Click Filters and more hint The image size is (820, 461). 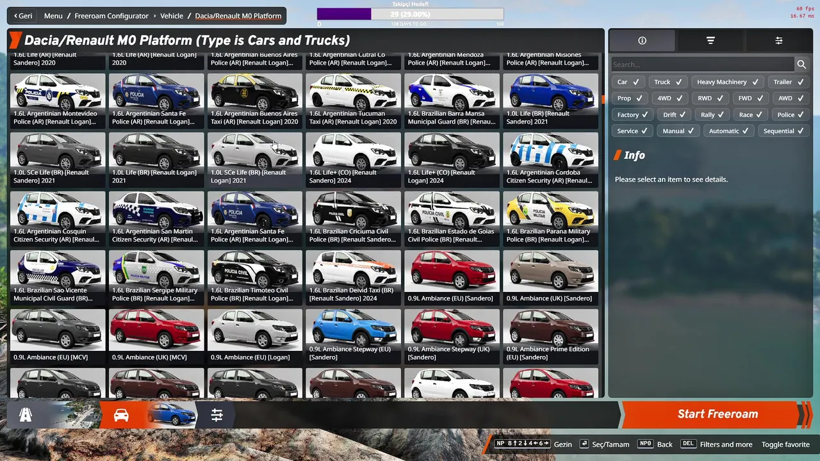pyautogui.click(x=726, y=444)
